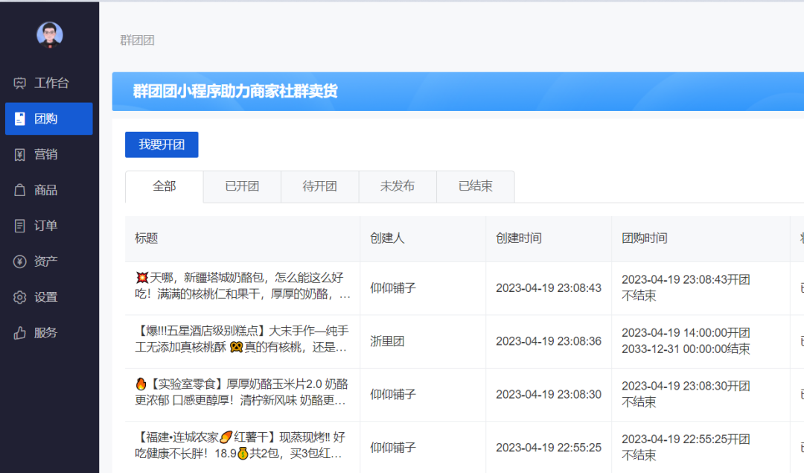Open 设置 settings gear icon
The image size is (804, 473).
[x=20, y=297]
